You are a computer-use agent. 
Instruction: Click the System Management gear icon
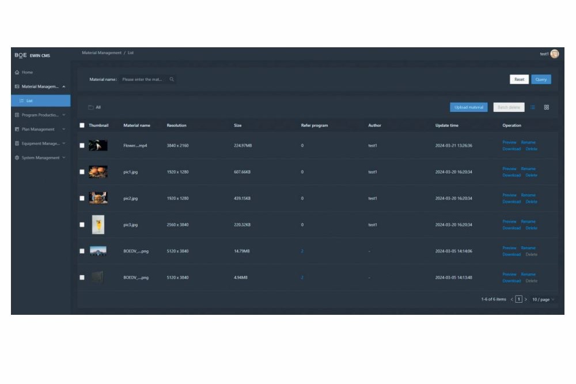[17, 158]
